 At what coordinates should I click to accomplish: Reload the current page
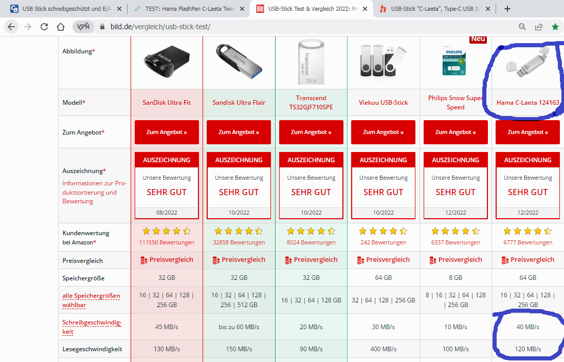(44, 27)
